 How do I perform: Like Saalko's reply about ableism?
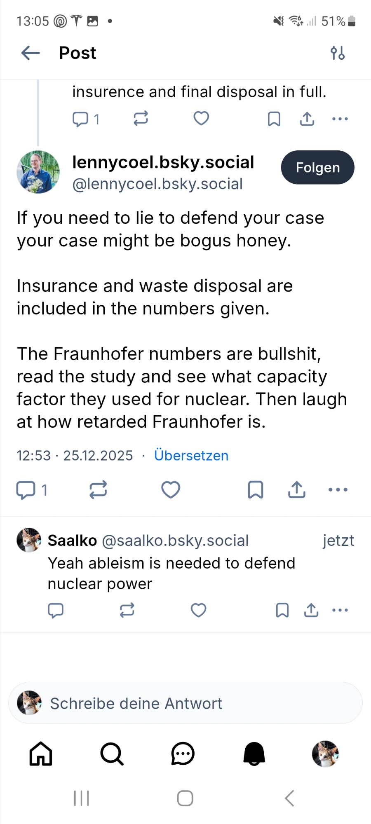(198, 610)
